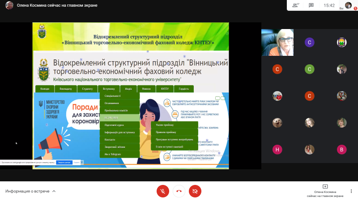The width and height of the screenshot is (358, 201).
Task: Choose Підготовчі курси in the dropdown menu
Action: click(x=119, y=125)
